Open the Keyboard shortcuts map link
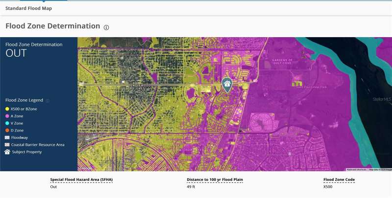This screenshot has width=392, height=198. pos(356,170)
